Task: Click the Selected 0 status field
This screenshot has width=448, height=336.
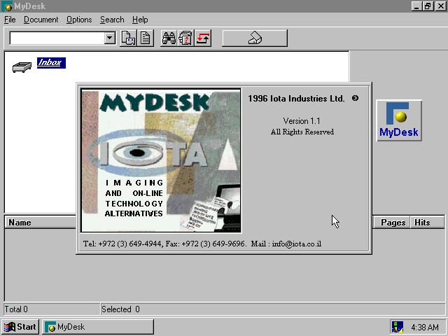Action: [x=272, y=309]
